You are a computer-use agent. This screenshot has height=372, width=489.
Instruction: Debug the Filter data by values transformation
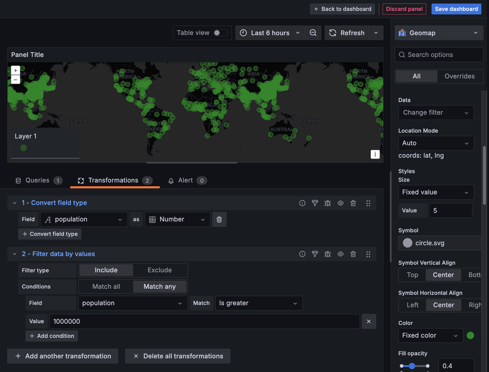(x=328, y=254)
